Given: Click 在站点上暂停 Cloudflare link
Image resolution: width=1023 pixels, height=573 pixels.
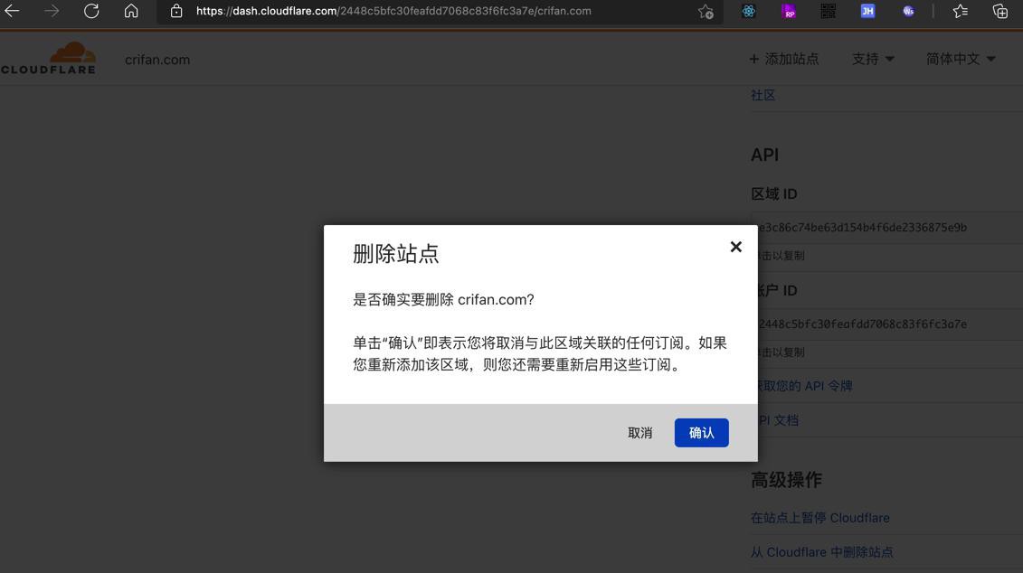Looking at the screenshot, I should [x=820, y=518].
